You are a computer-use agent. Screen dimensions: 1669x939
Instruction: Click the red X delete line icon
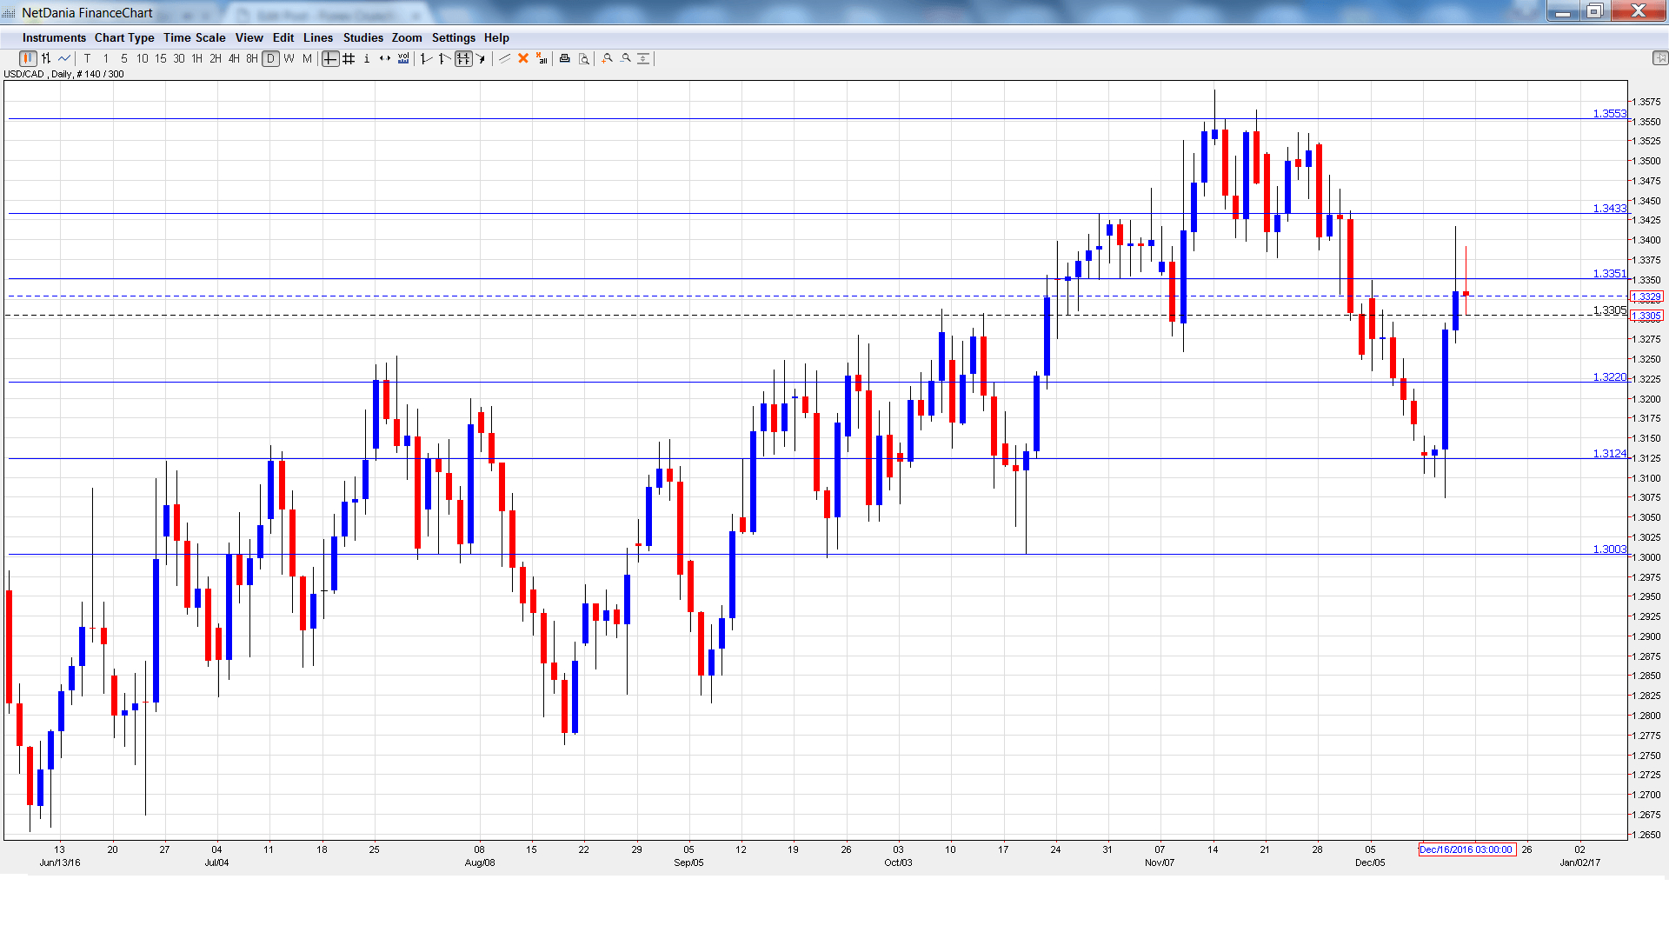click(x=523, y=58)
